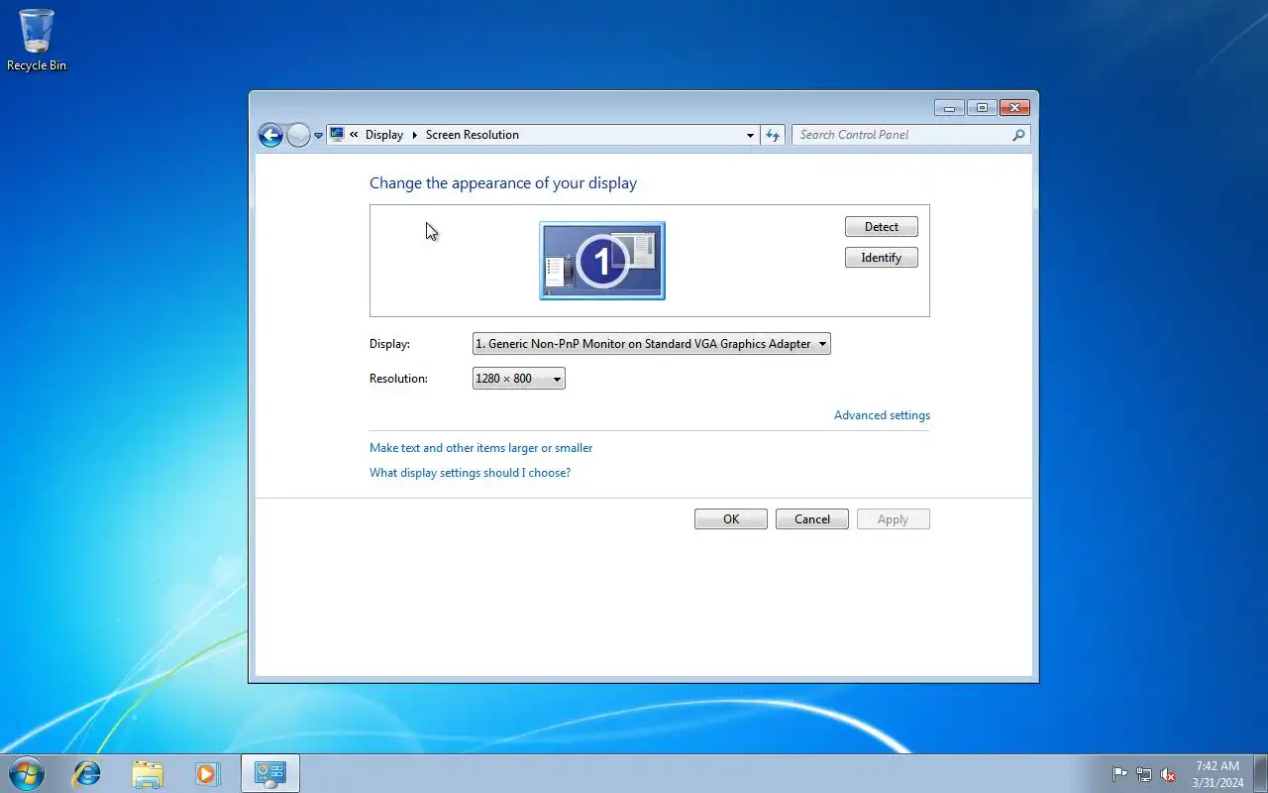Confirm with the OK button
Screen dimensions: 1268x793
pos(731,519)
